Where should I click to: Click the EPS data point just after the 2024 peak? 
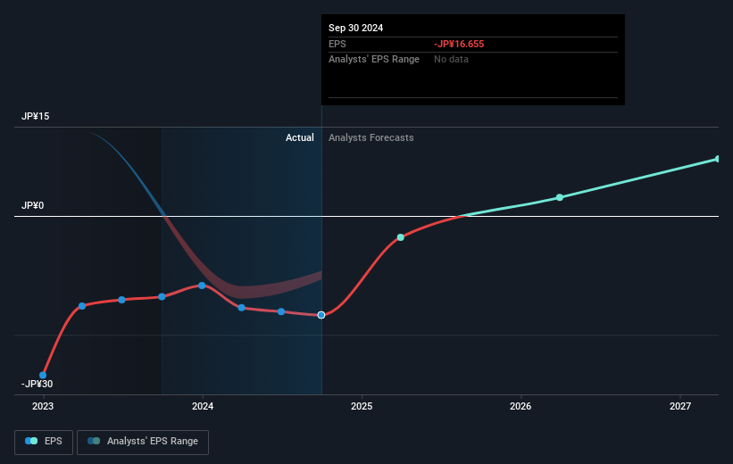click(242, 308)
